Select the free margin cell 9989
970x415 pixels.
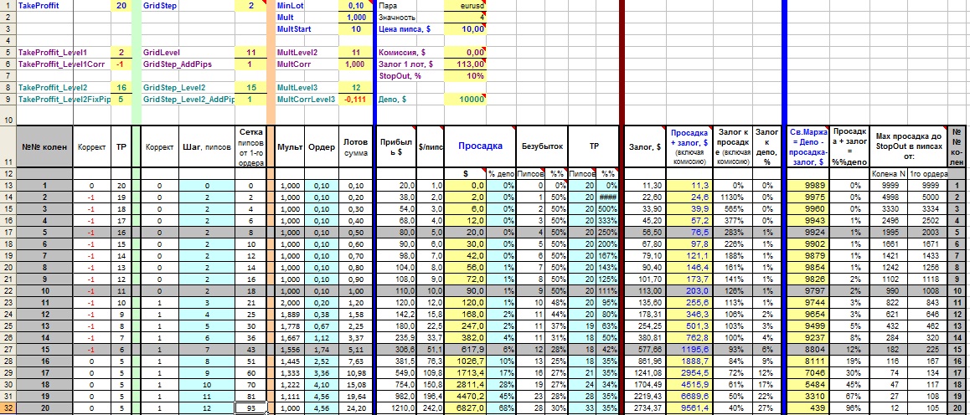[807, 185]
